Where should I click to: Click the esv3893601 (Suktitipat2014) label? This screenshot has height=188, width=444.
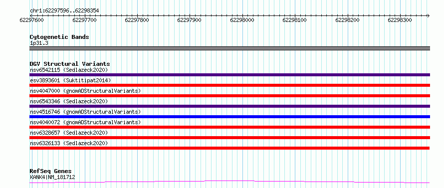(70, 80)
